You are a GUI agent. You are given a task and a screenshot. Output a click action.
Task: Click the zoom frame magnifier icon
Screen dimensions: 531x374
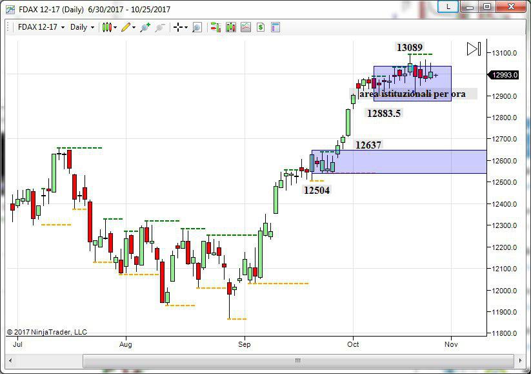pyautogui.click(x=197, y=27)
